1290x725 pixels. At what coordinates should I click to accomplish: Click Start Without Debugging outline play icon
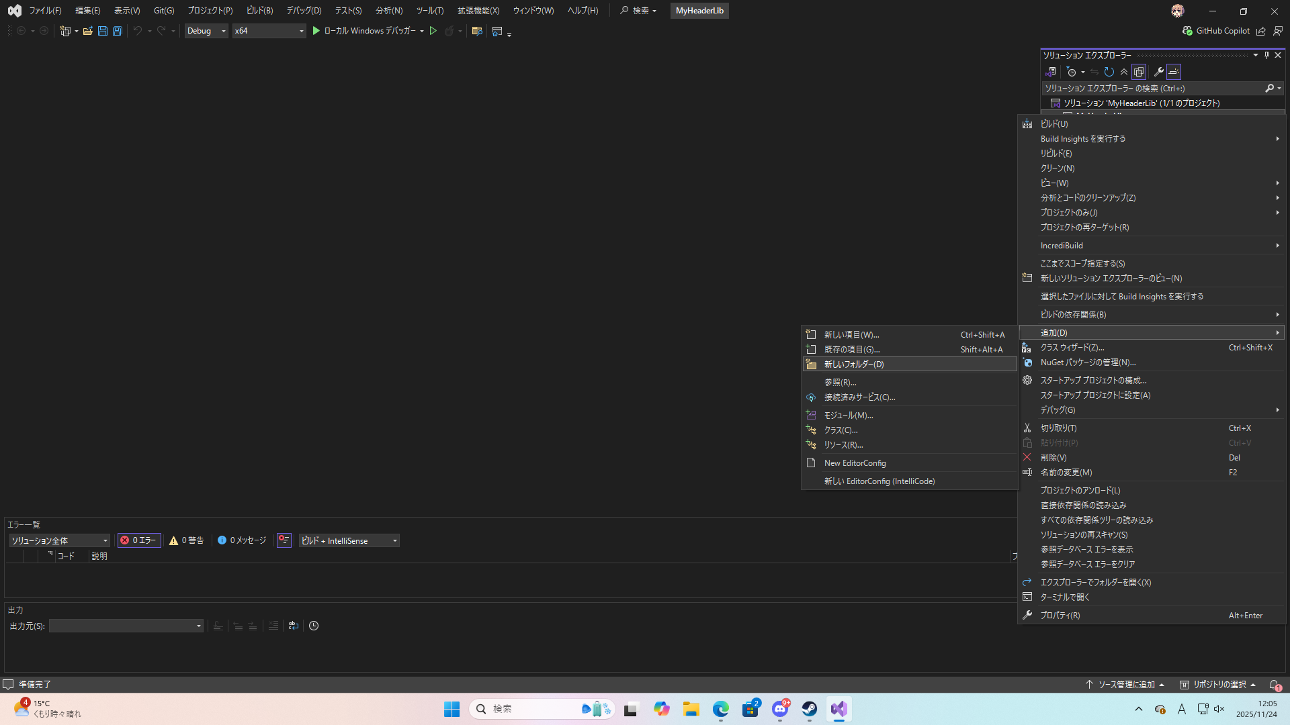pos(433,31)
